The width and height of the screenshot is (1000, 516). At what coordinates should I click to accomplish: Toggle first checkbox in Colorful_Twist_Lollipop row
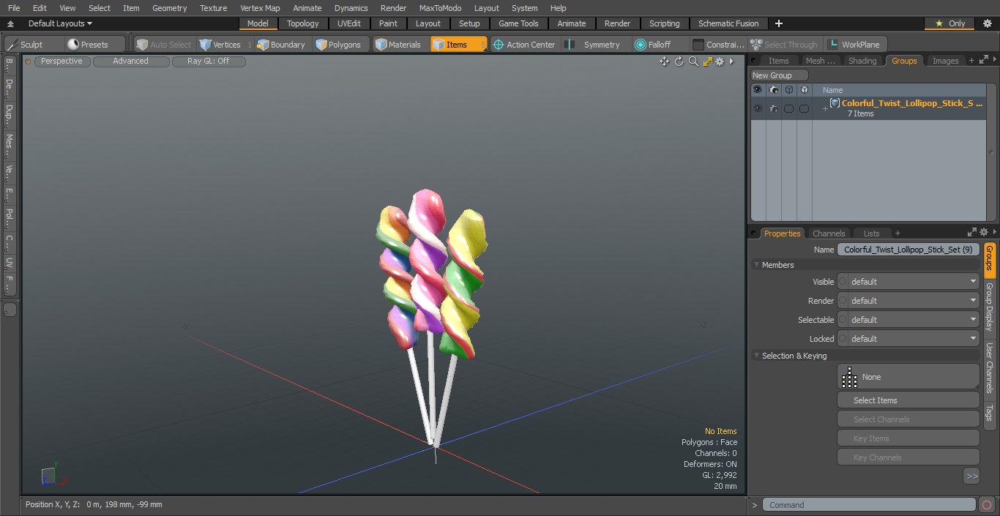(789, 108)
